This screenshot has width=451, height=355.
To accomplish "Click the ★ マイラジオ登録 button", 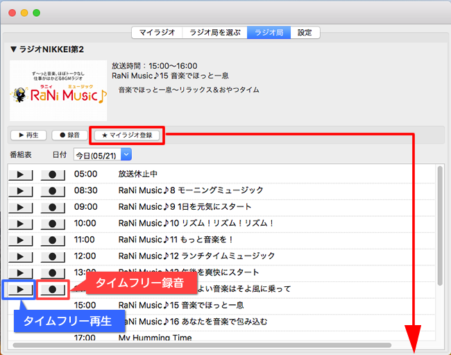I will click(x=127, y=135).
